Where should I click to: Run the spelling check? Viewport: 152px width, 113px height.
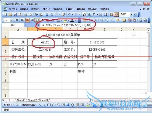pos(36,15)
